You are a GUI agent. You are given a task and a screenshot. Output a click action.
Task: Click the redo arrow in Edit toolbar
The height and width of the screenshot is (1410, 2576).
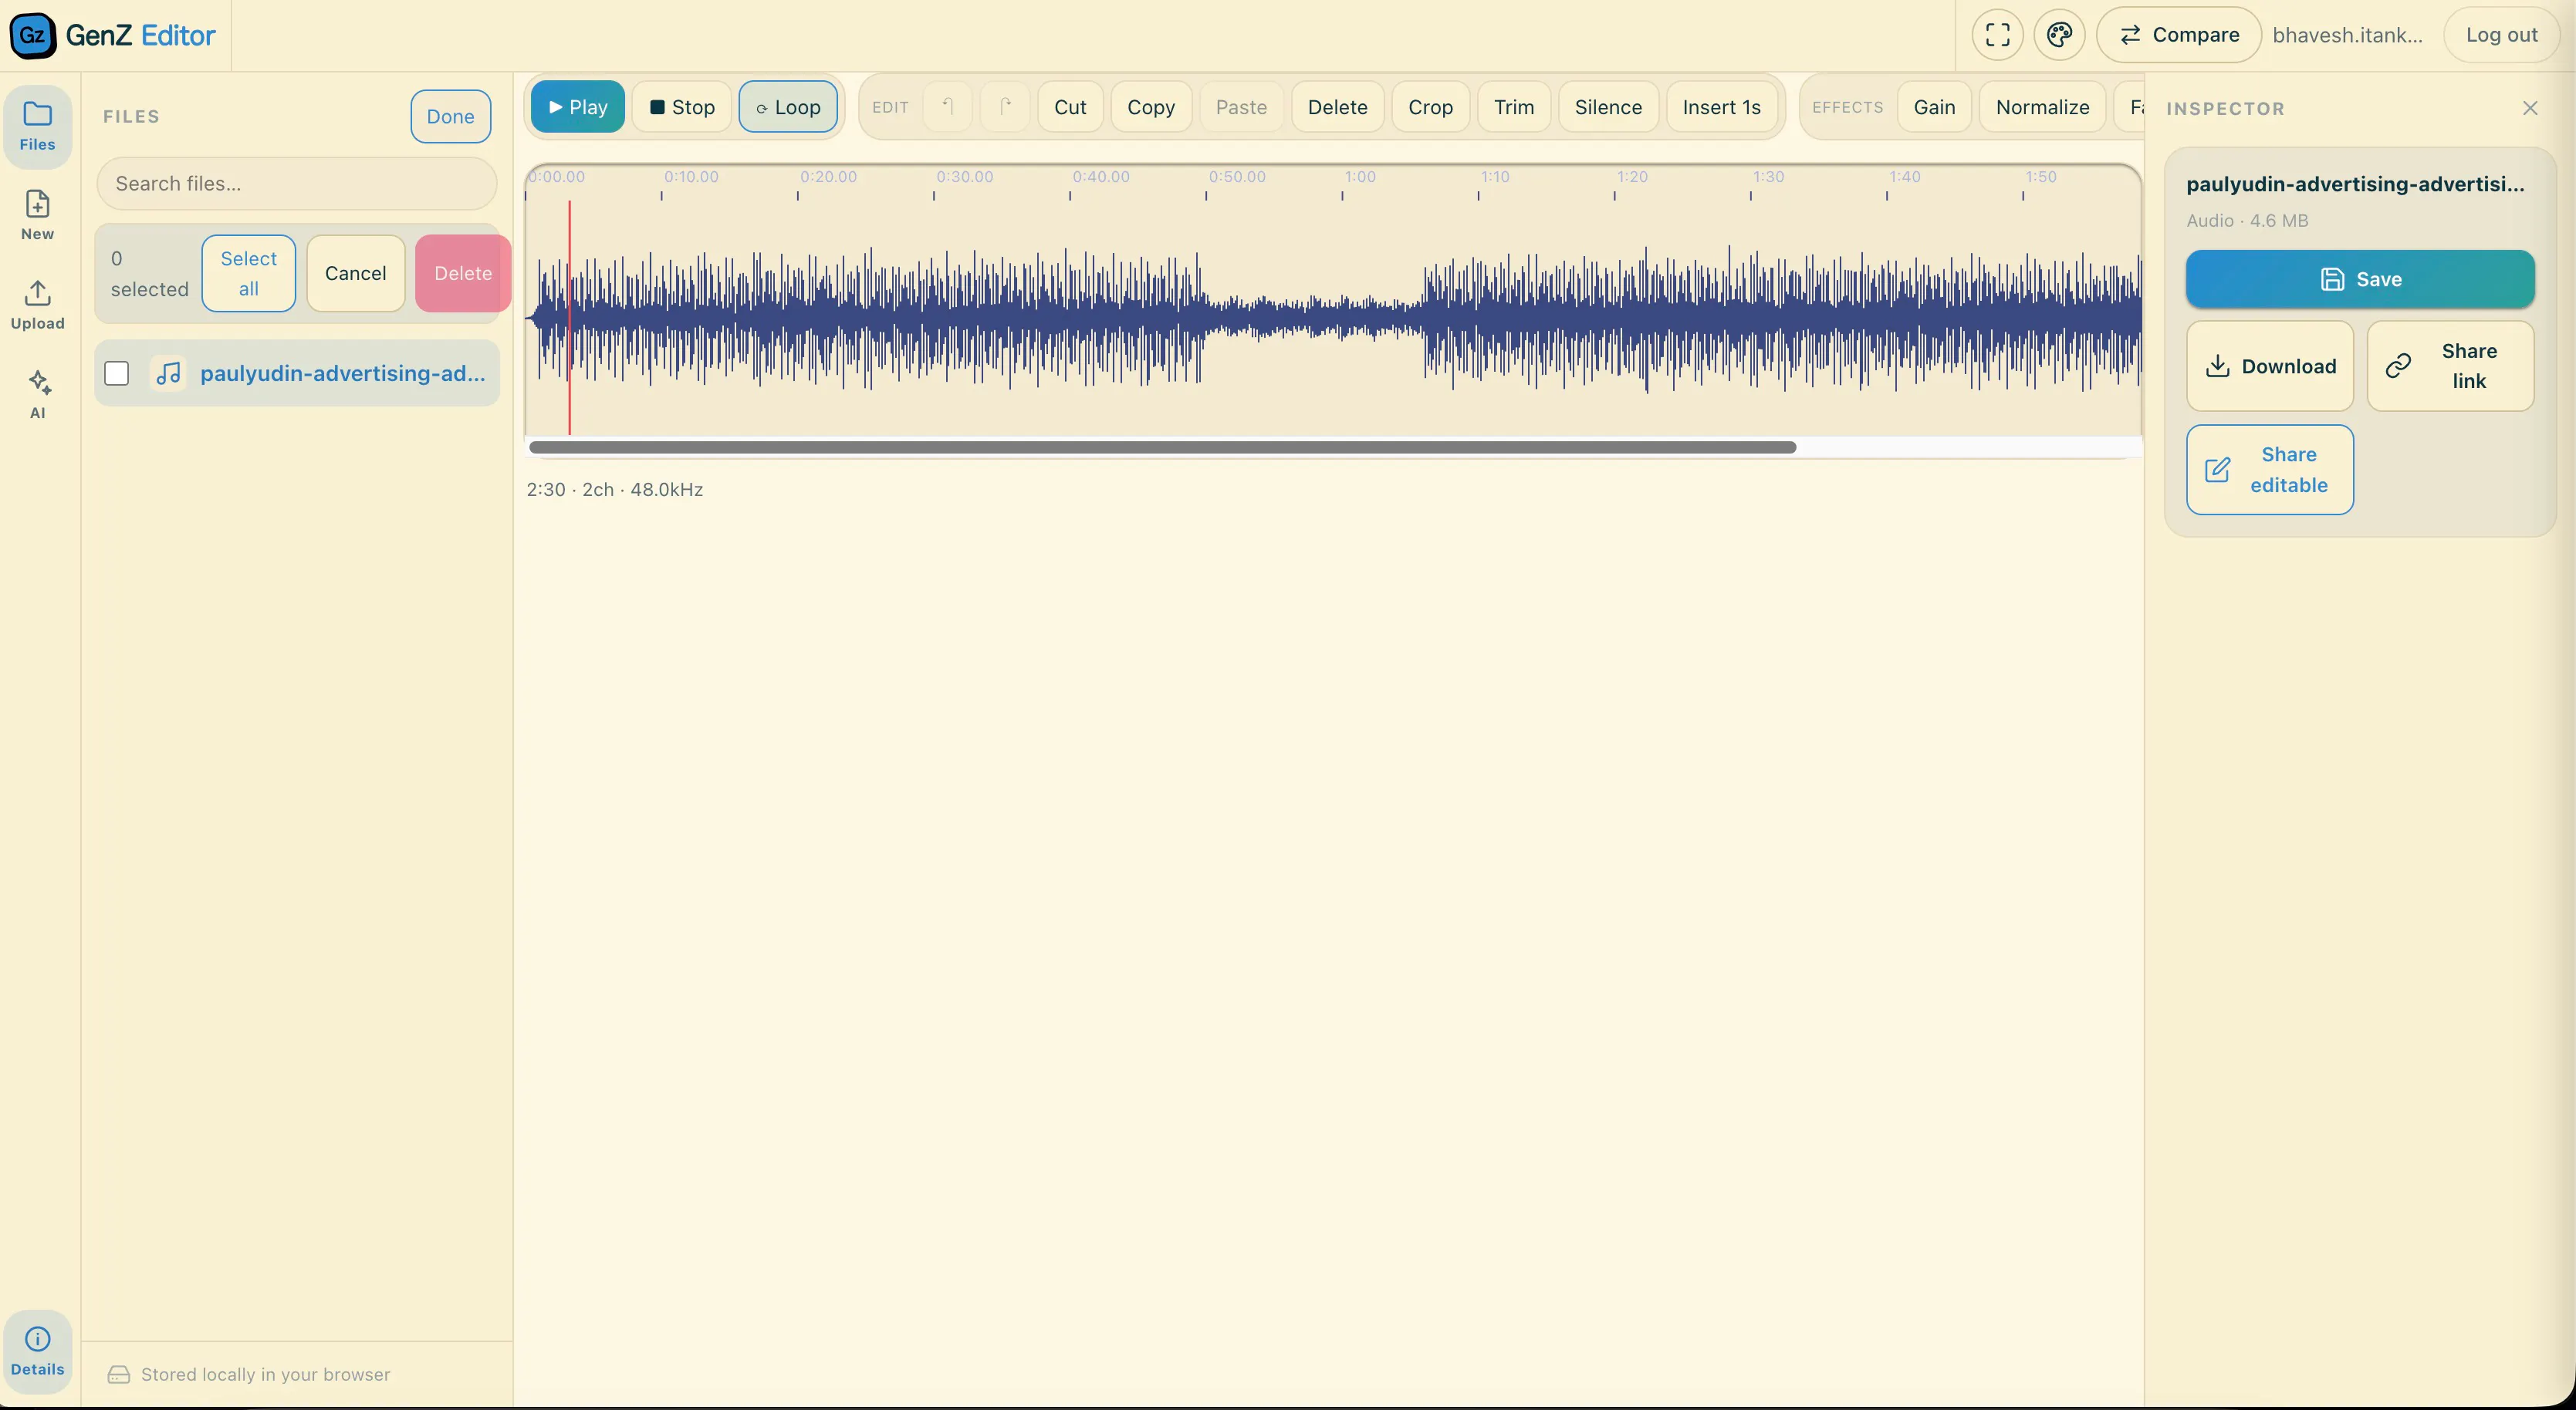click(1005, 107)
